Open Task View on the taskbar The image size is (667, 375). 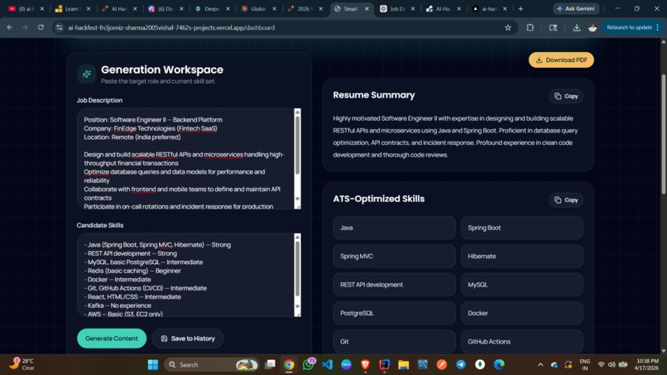pyautogui.click(x=270, y=365)
